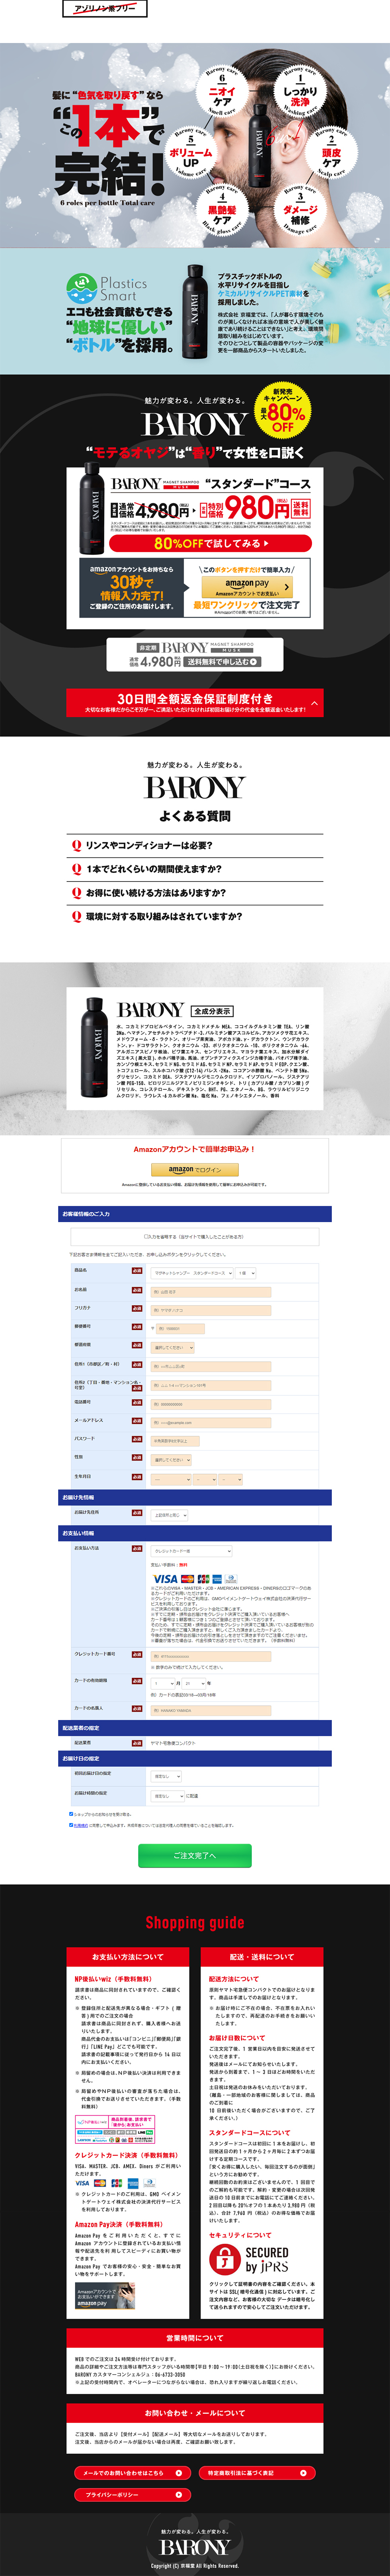Click the 送料無料で申し込む regular price button

click(x=195, y=655)
